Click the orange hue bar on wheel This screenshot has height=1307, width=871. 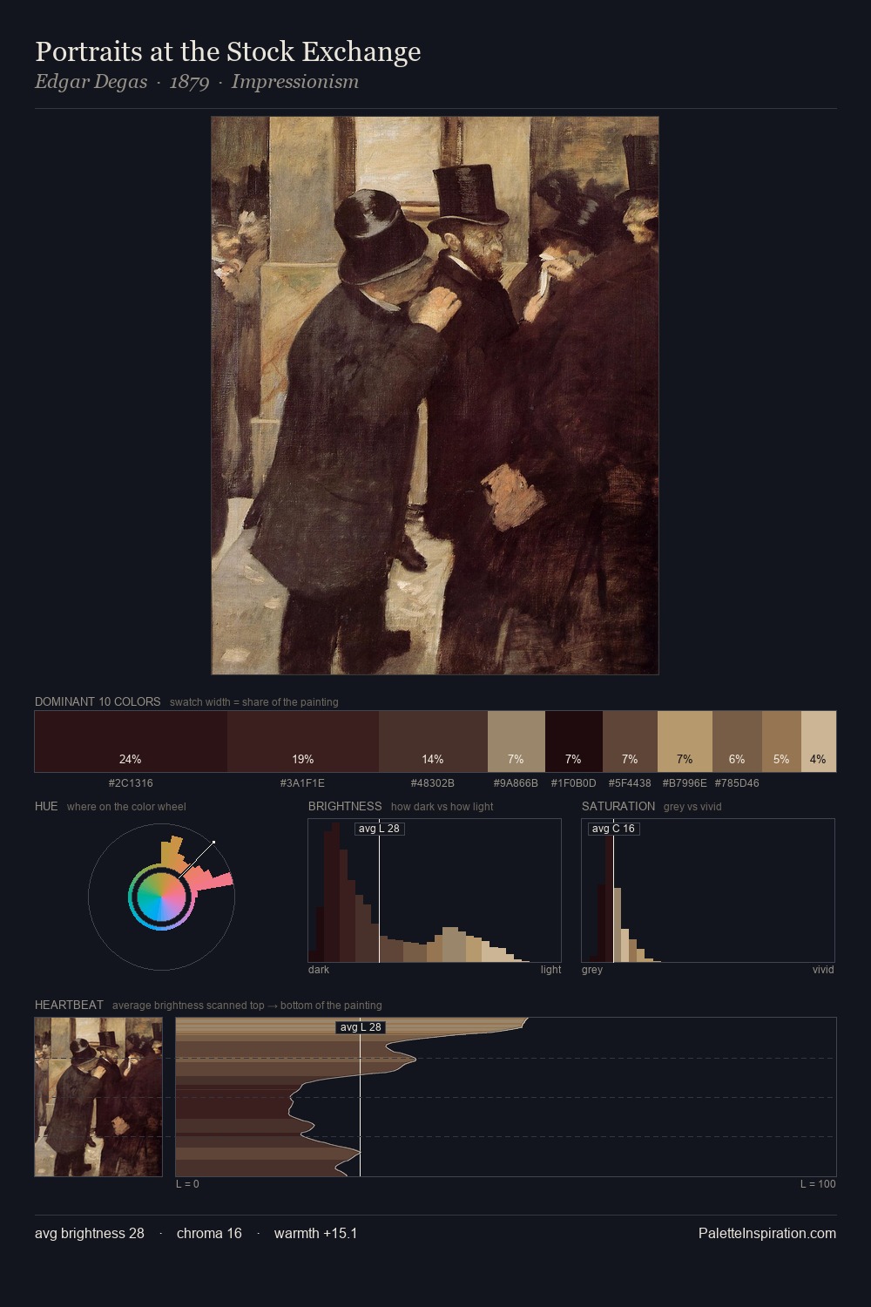[172, 851]
